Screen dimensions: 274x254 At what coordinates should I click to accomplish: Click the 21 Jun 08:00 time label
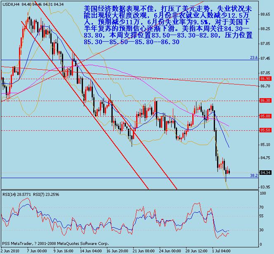pos(144,251)
